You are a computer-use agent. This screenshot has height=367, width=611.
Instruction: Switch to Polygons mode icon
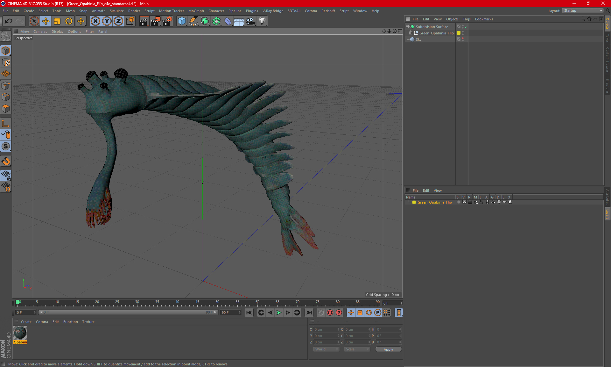(6, 109)
